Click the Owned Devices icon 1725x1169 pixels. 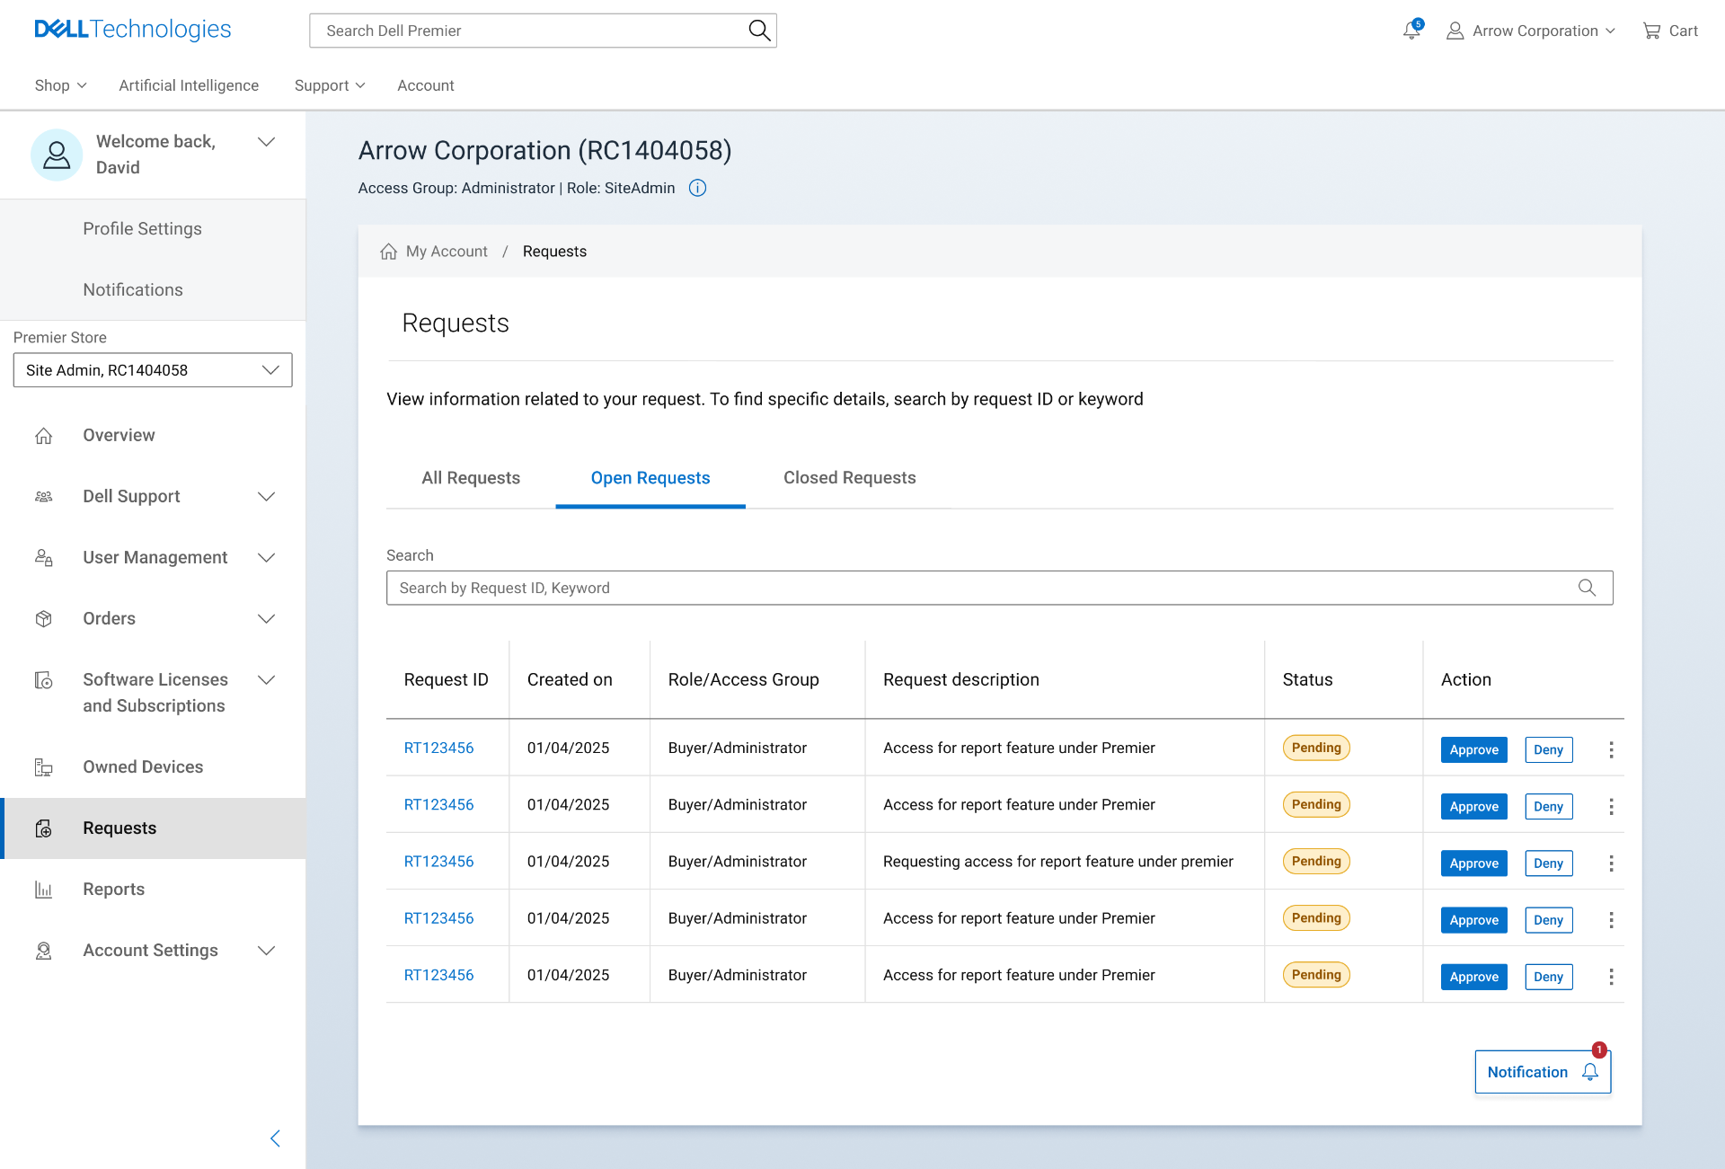43,767
